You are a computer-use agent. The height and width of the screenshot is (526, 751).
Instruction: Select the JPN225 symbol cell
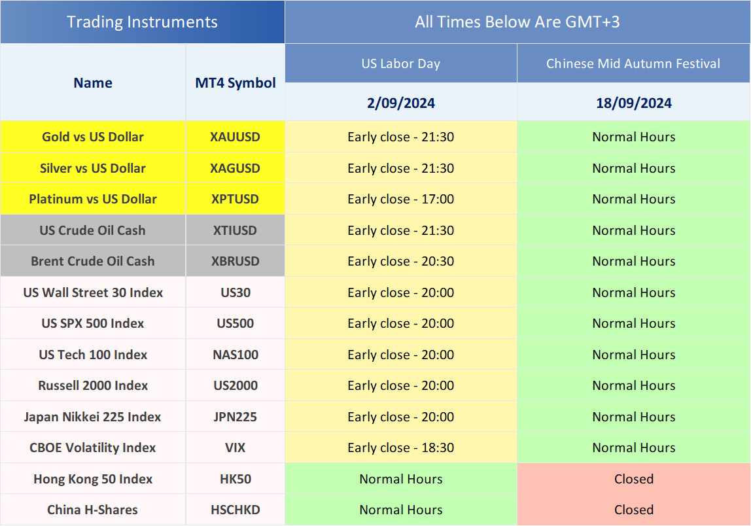235,417
